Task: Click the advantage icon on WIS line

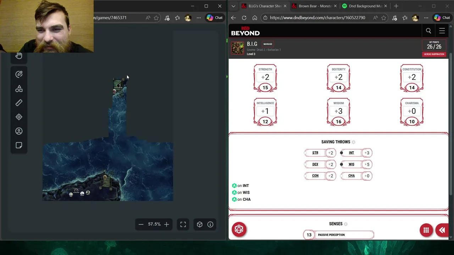Action: pos(234,193)
